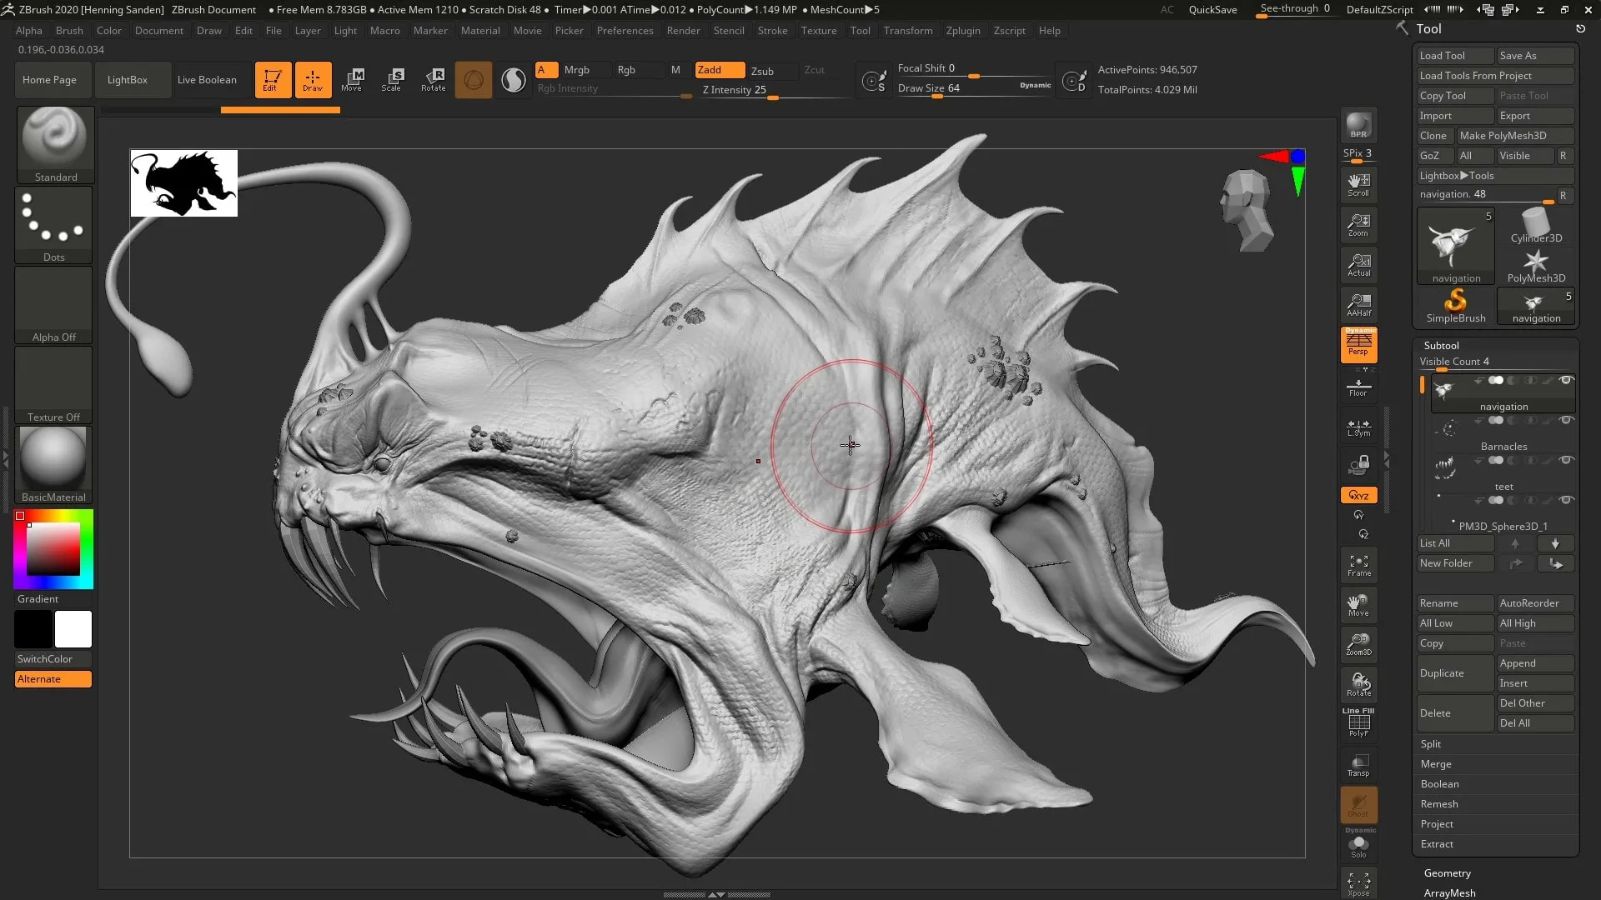Select the Edit mode button
The width and height of the screenshot is (1601, 900).
tap(273, 80)
